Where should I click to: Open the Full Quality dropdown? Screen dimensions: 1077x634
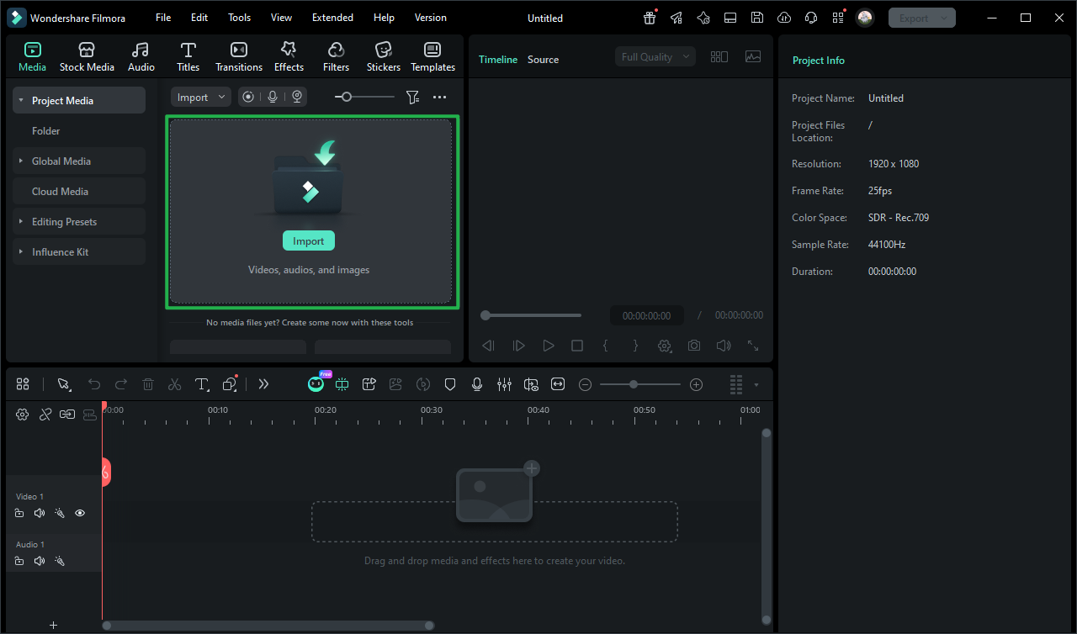click(655, 57)
